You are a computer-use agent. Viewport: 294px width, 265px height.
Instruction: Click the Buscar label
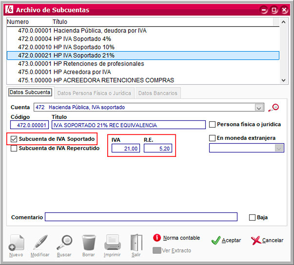pos(64,255)
